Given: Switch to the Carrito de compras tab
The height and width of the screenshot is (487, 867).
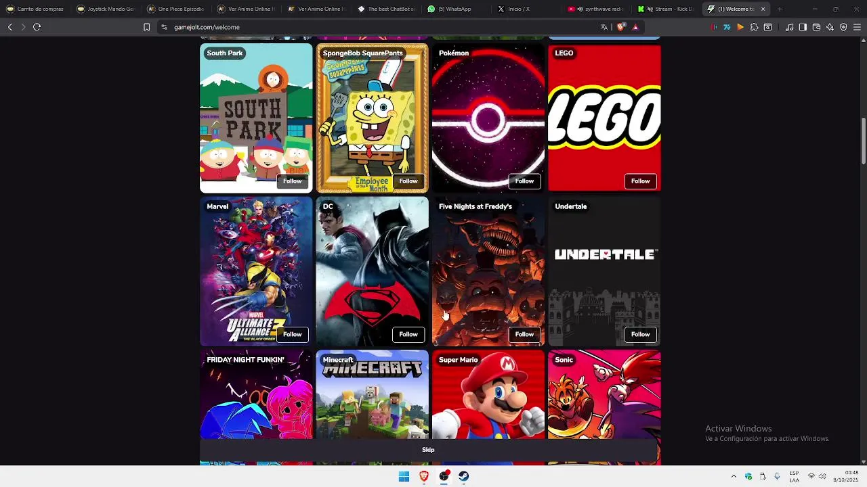Looking at the screenshot, I should pos(35,9).
